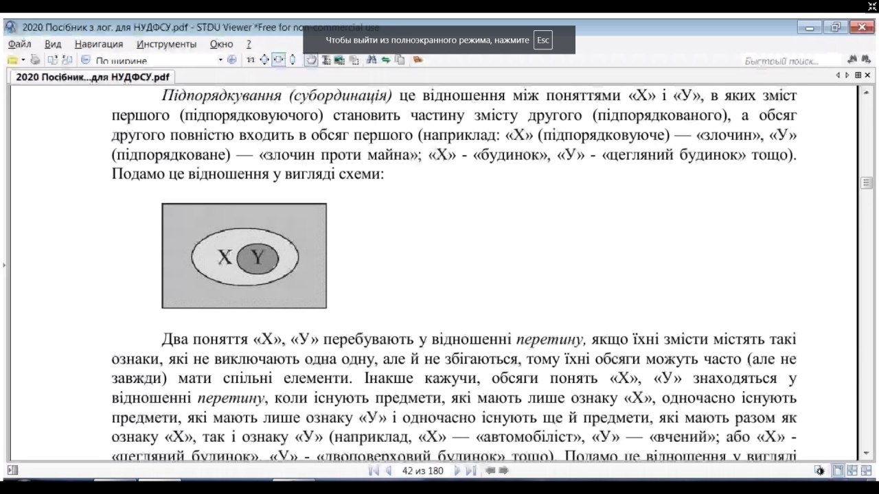Find previous match binoculars icon
This screenshot has height=494, width=879.
coord(852,60)
